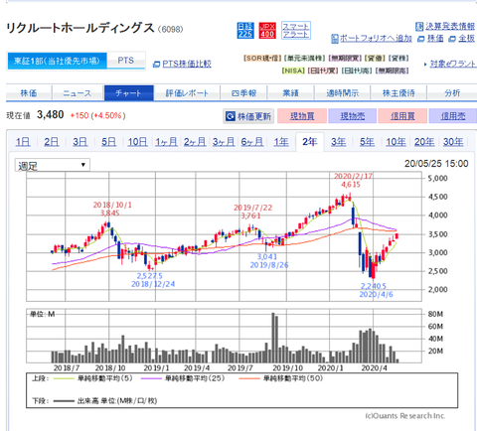The width and height of the screenshot is (477, 431).
Task: Open the 全板 full board link
Action: (462, 39)
